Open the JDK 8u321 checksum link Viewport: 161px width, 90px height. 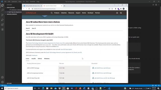click(x=34, y=55)
